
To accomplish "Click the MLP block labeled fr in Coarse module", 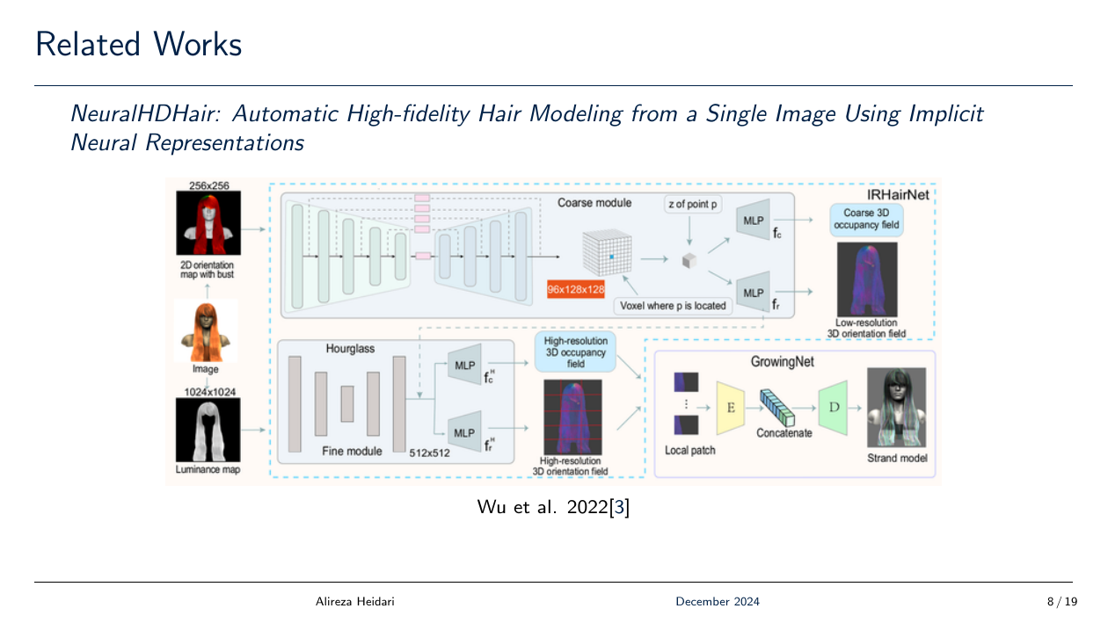I will pyautogui.click(x=753, y=292).
